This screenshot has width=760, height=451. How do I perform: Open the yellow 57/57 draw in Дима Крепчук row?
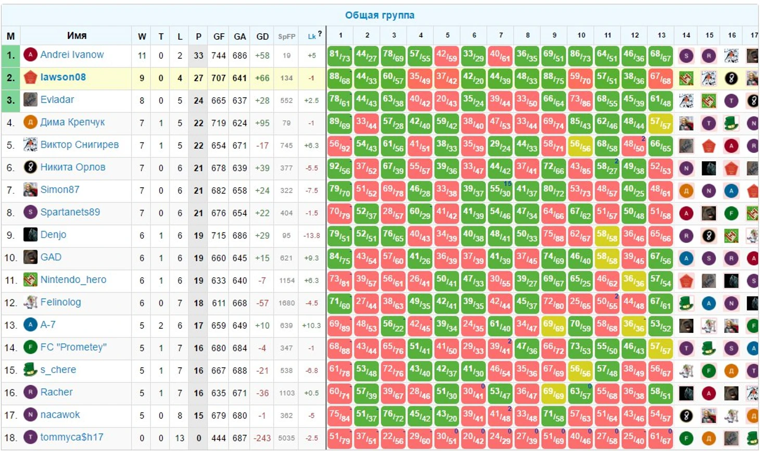661,123
